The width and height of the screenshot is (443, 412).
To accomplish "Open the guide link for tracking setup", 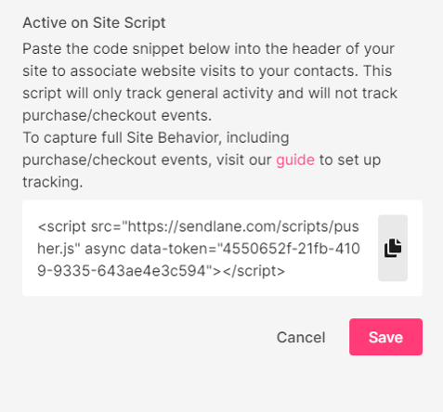I will (x=295, y=160).
